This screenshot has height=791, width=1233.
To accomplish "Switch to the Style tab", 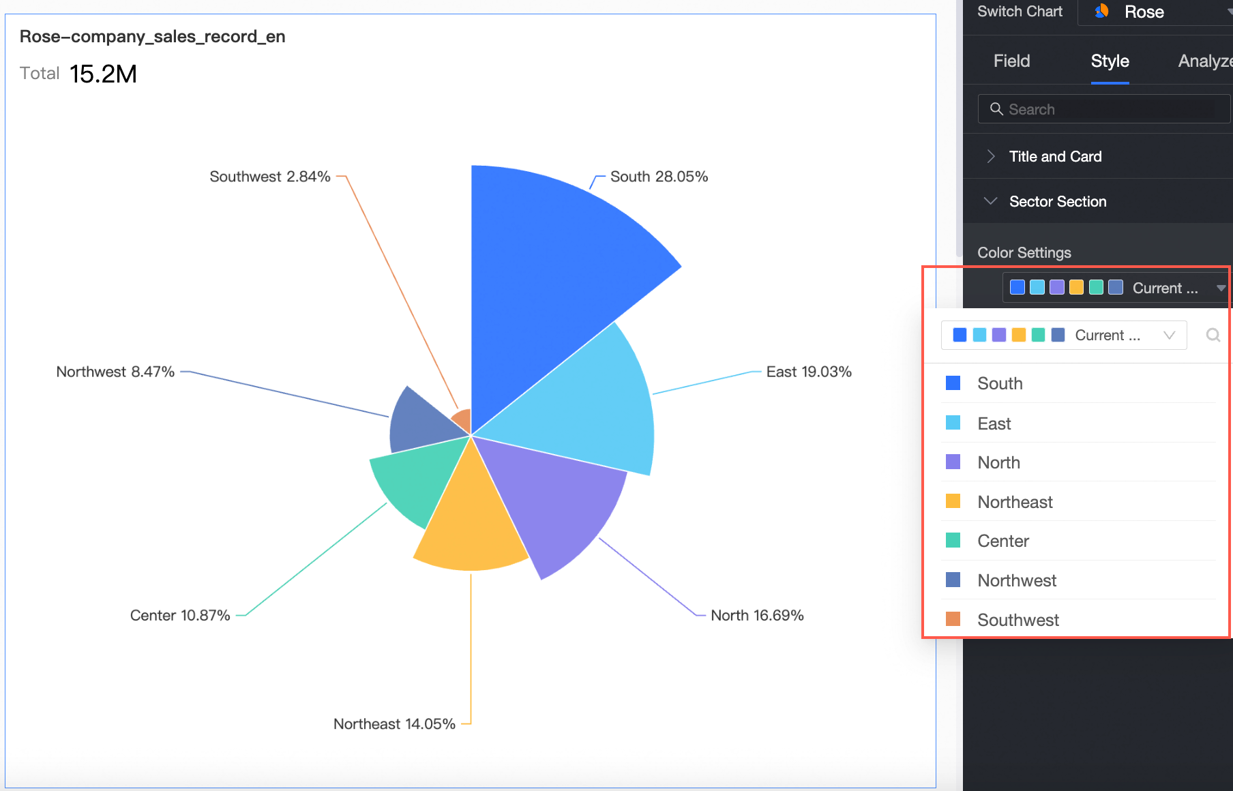I will point(1110,61).
